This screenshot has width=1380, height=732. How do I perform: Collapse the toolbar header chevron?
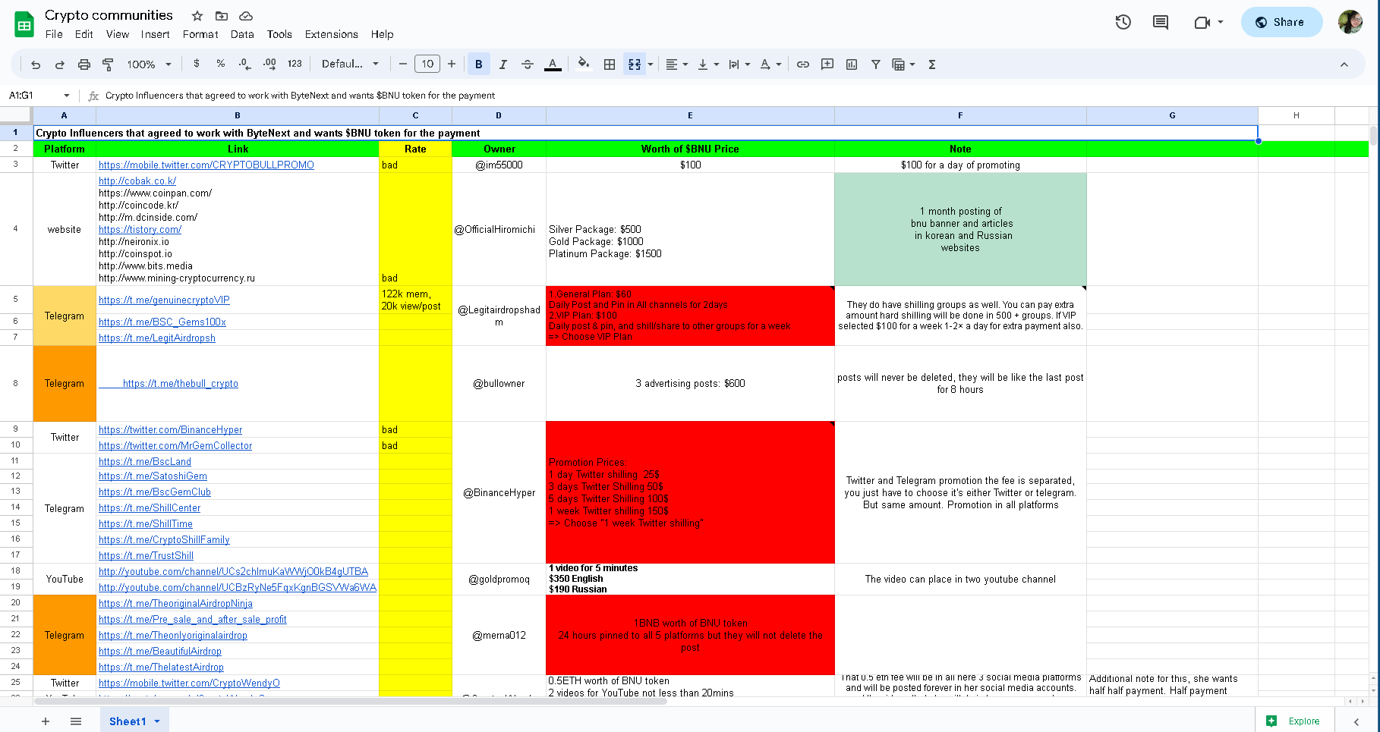(1344, 64)
